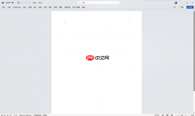
Task: Click the Redo arrow icon
Action: (x=26, y=3)
